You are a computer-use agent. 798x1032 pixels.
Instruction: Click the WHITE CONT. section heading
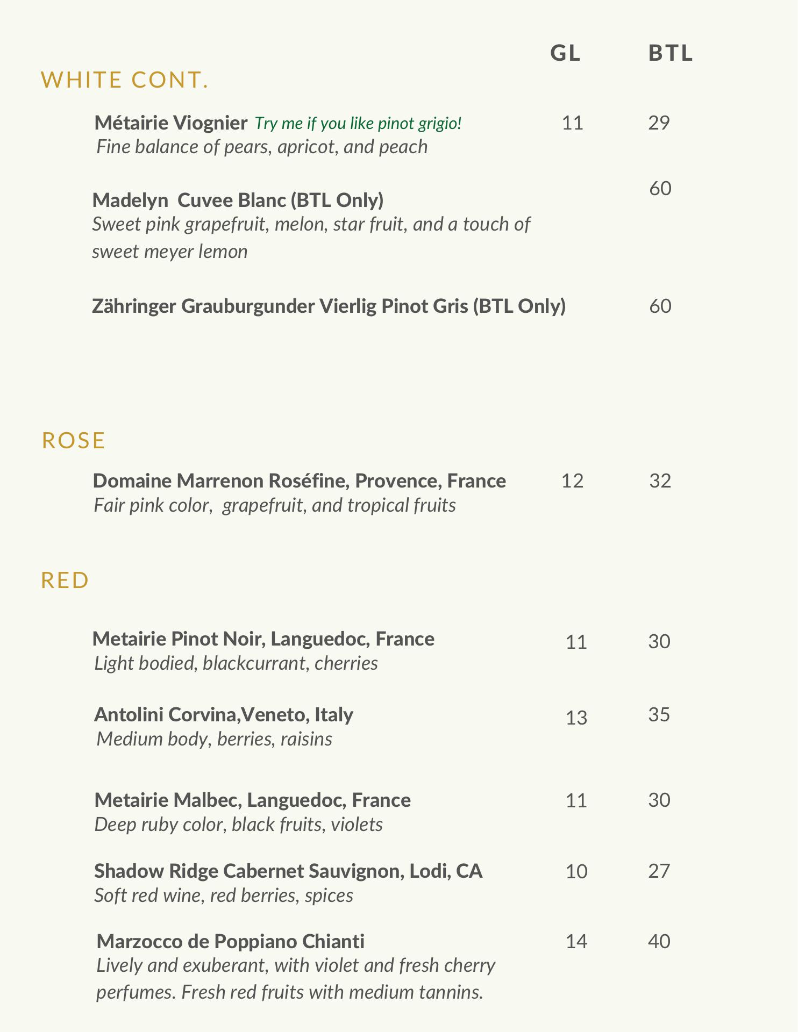pyautogui.click(x=125, y=80)
